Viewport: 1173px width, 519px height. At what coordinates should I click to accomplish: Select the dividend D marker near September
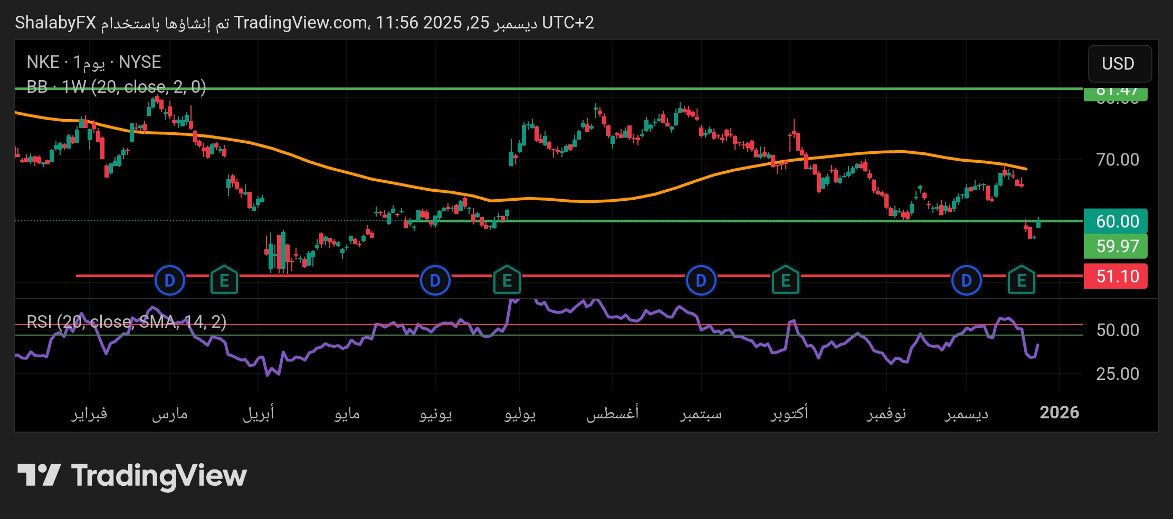tap(701, 280)
